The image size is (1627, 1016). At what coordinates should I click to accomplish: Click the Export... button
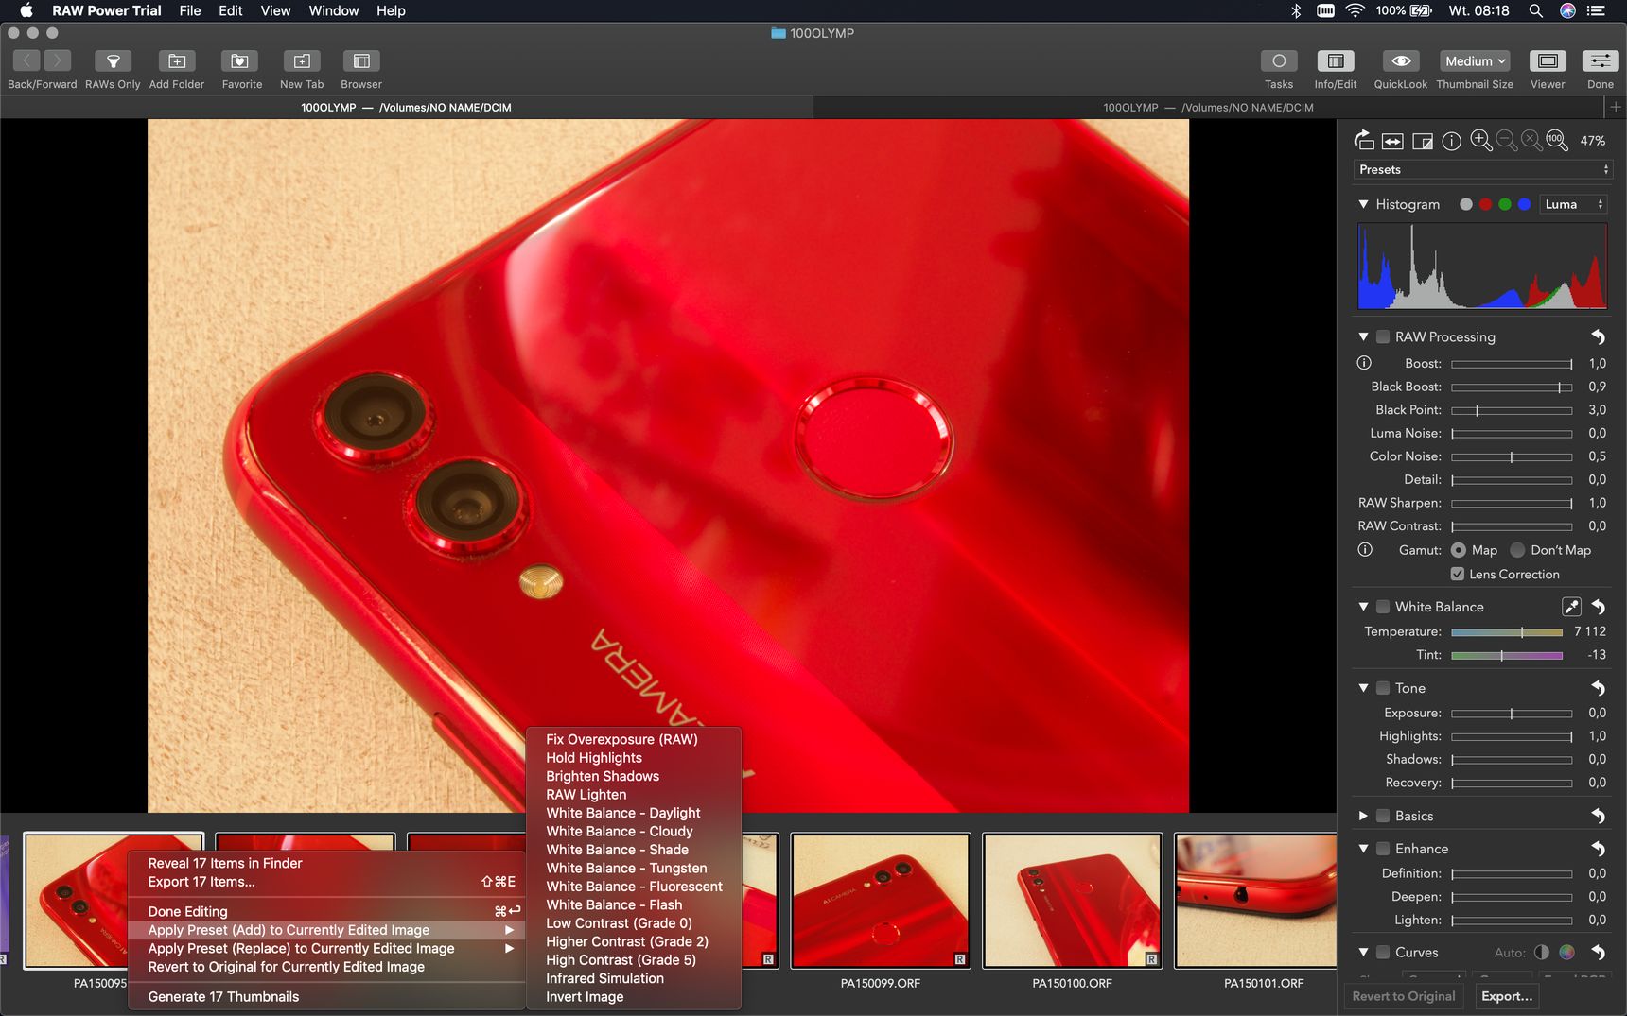coord(1507,996)
